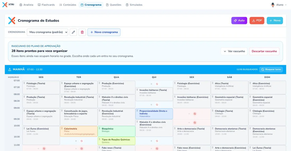291x151 pixels.
Task: Click Descartar rascunho
Action: (264, 51)
